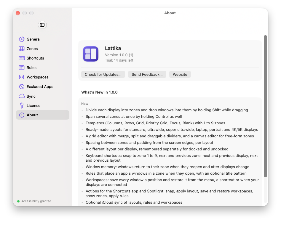Click the Lattika app name
This screenshot has width=281, height=225.
tap(113, 48)
